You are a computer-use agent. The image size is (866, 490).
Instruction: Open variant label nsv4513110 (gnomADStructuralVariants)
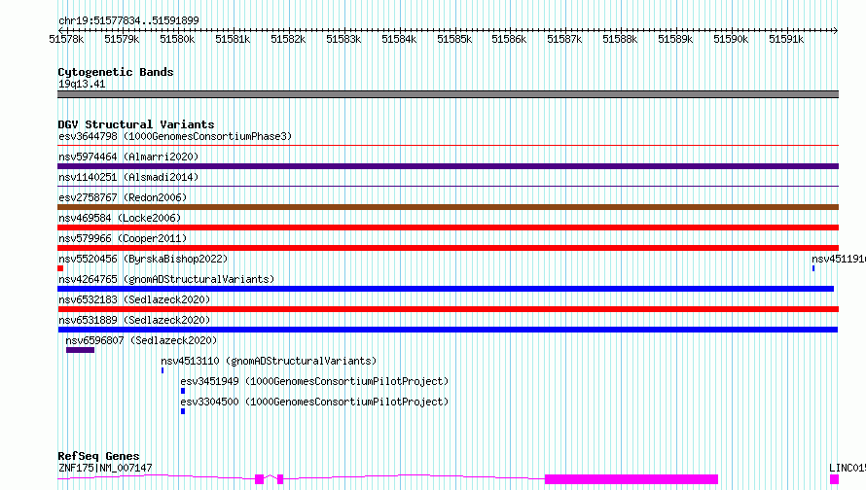coord(269,361)
